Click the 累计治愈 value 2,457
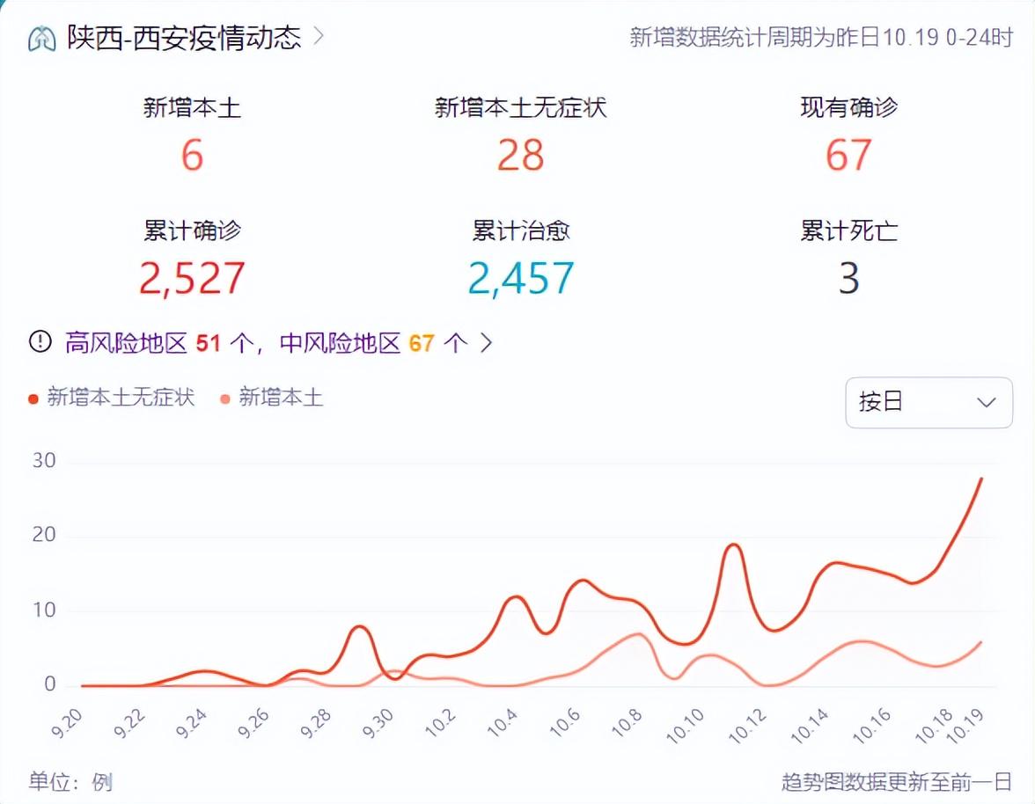Screen dimensions: 1035x804 (x=521, y=278)
